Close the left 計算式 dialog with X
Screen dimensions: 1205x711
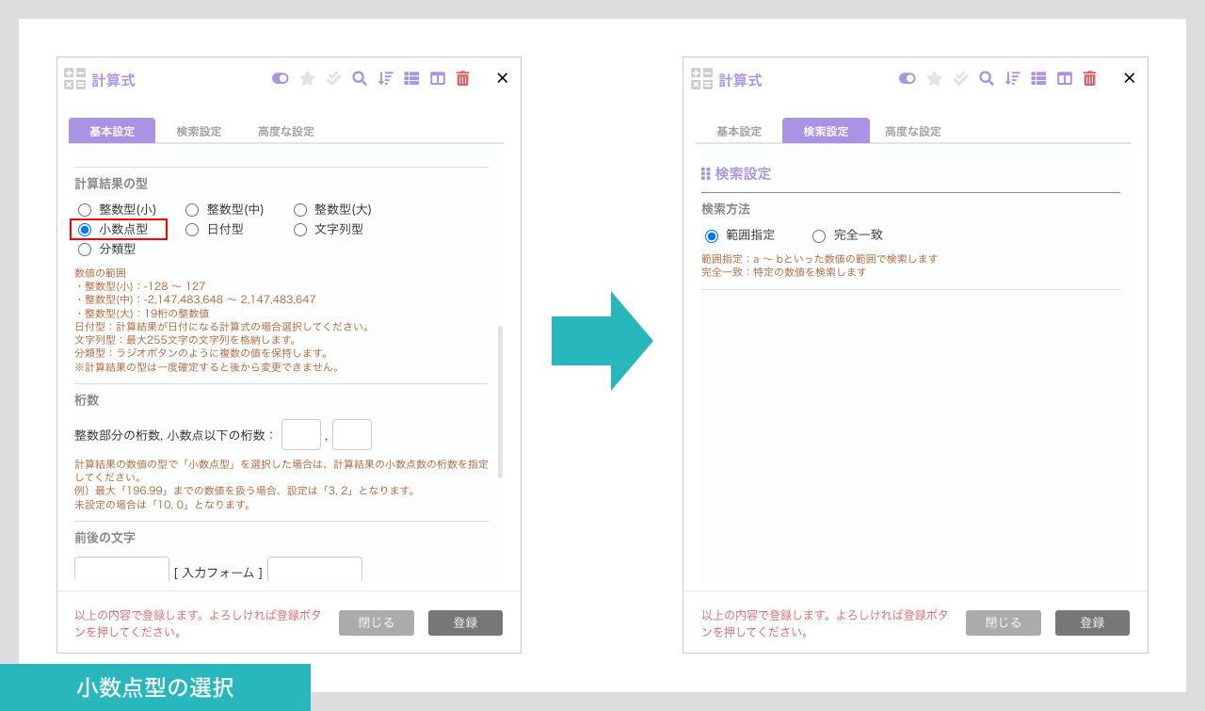click(x=503, y=78)
